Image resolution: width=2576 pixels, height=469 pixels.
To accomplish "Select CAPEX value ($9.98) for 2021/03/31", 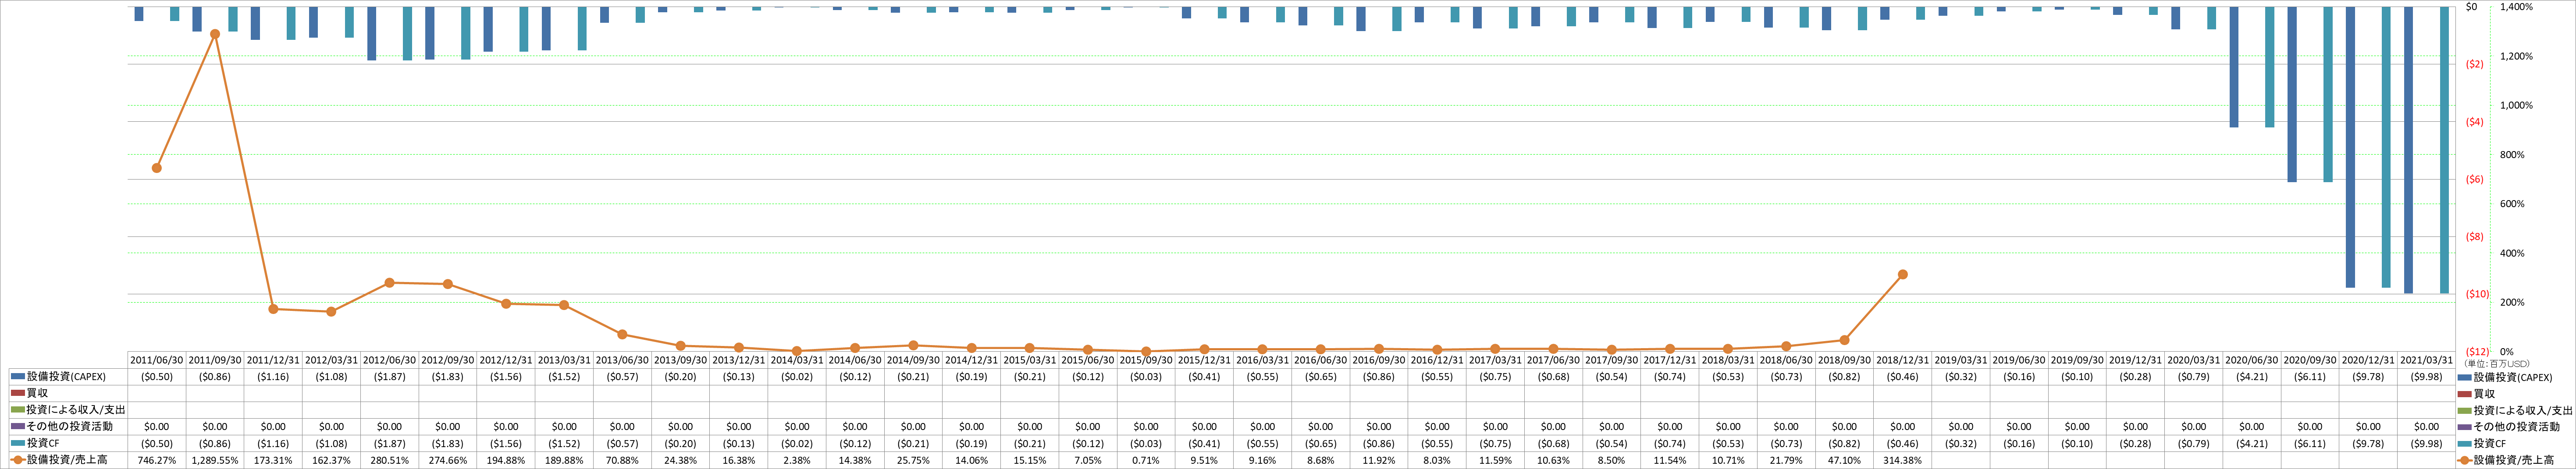I will pyautogui.click(x=2427, y=377).
